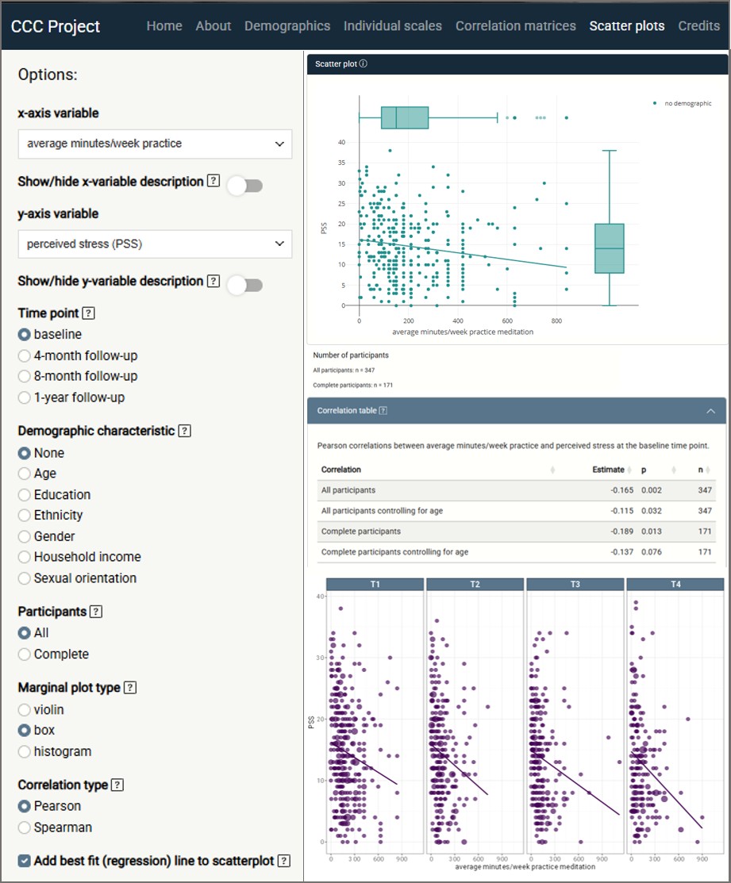Select the baseline time point
The image size is (731, 883).
coord(25,335)
